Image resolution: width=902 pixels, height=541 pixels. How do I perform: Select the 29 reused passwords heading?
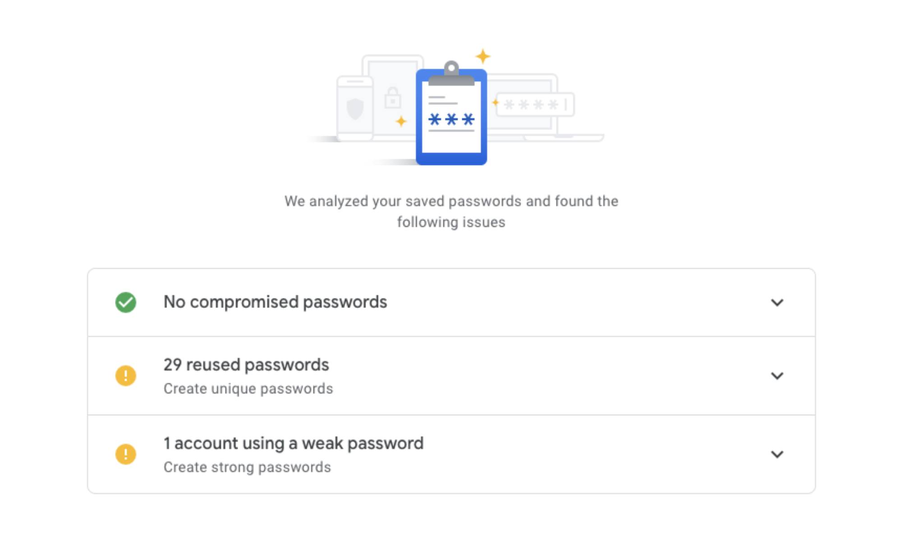point(246,364)
